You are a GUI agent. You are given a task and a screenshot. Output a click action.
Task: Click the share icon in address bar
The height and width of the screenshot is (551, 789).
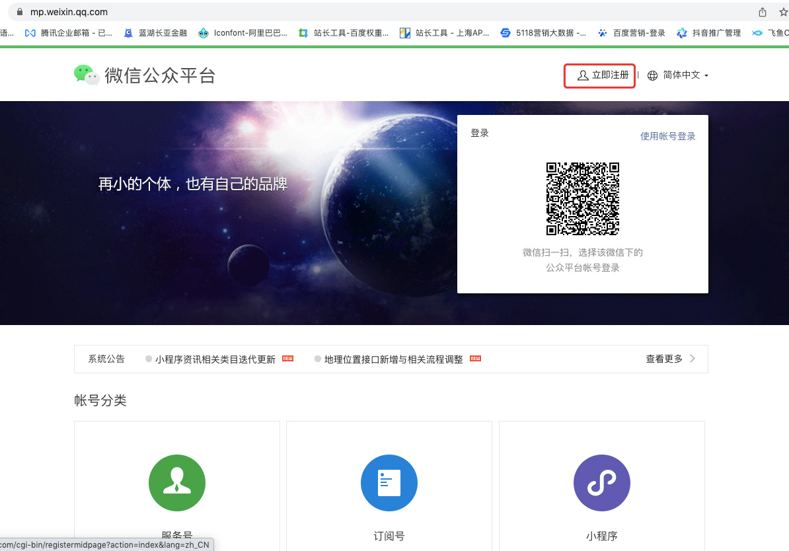click(x=763, y=12)
